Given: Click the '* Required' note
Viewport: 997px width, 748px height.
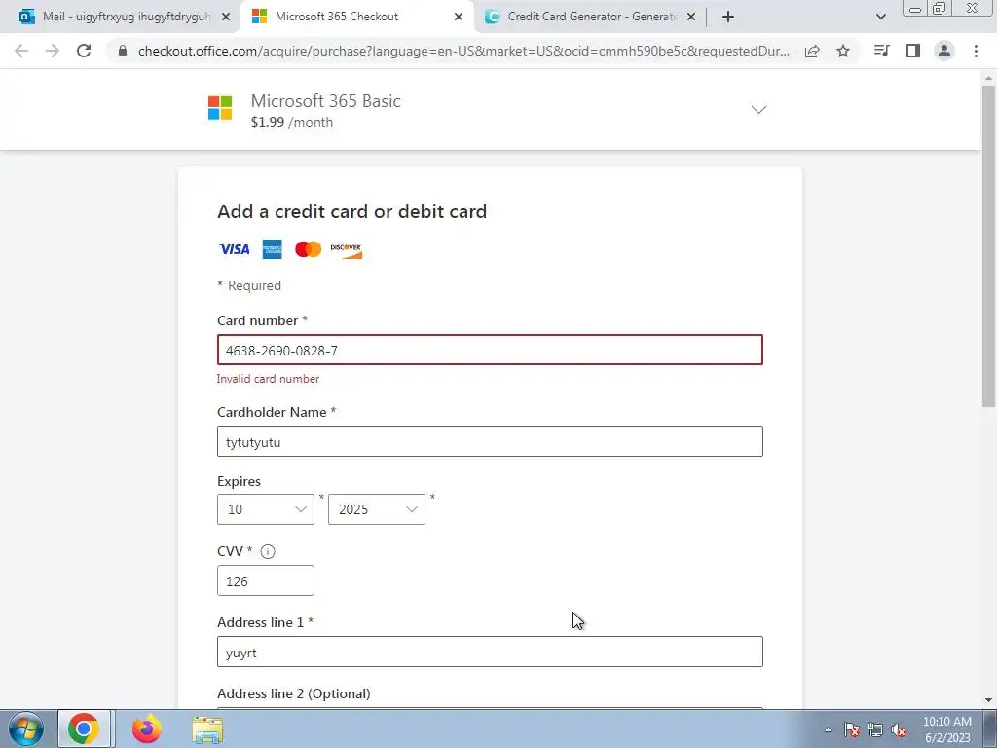Looking at the screenshot, I should pos(249,285).
